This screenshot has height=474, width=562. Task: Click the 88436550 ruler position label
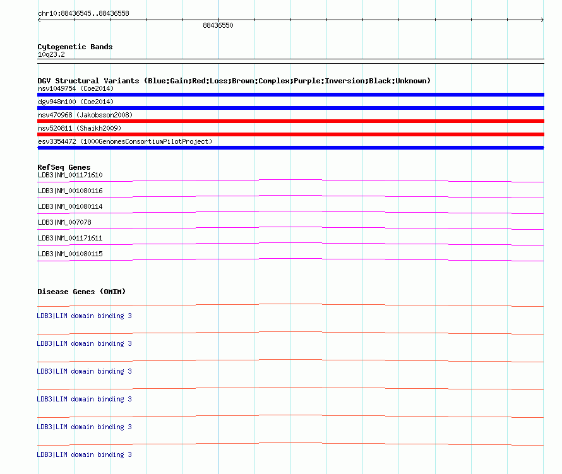pos(218,25)
